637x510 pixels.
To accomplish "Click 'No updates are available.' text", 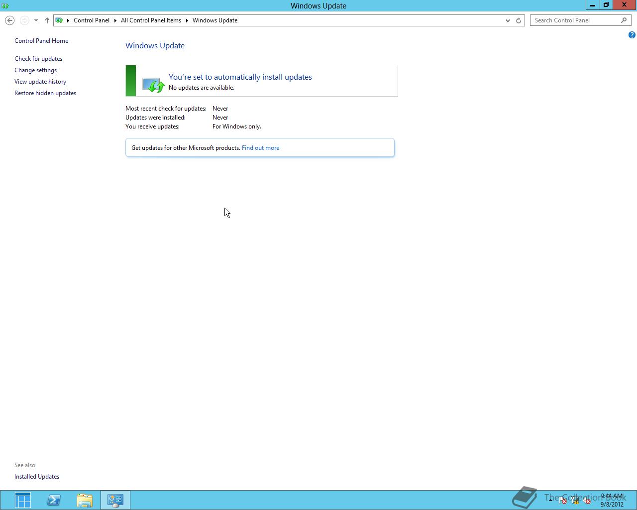I will point(202,88).
